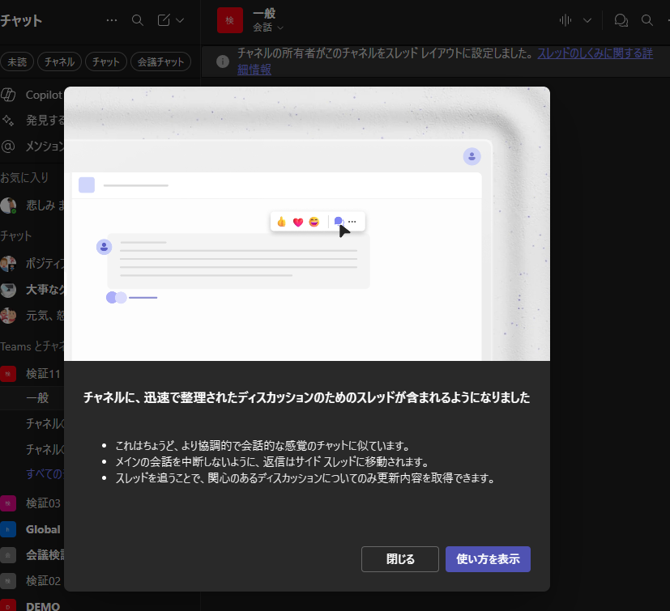Image resolution: width=670 pixels, height=611 pixels.
Task: Select the 検証11 team
Action: (32, 374)
